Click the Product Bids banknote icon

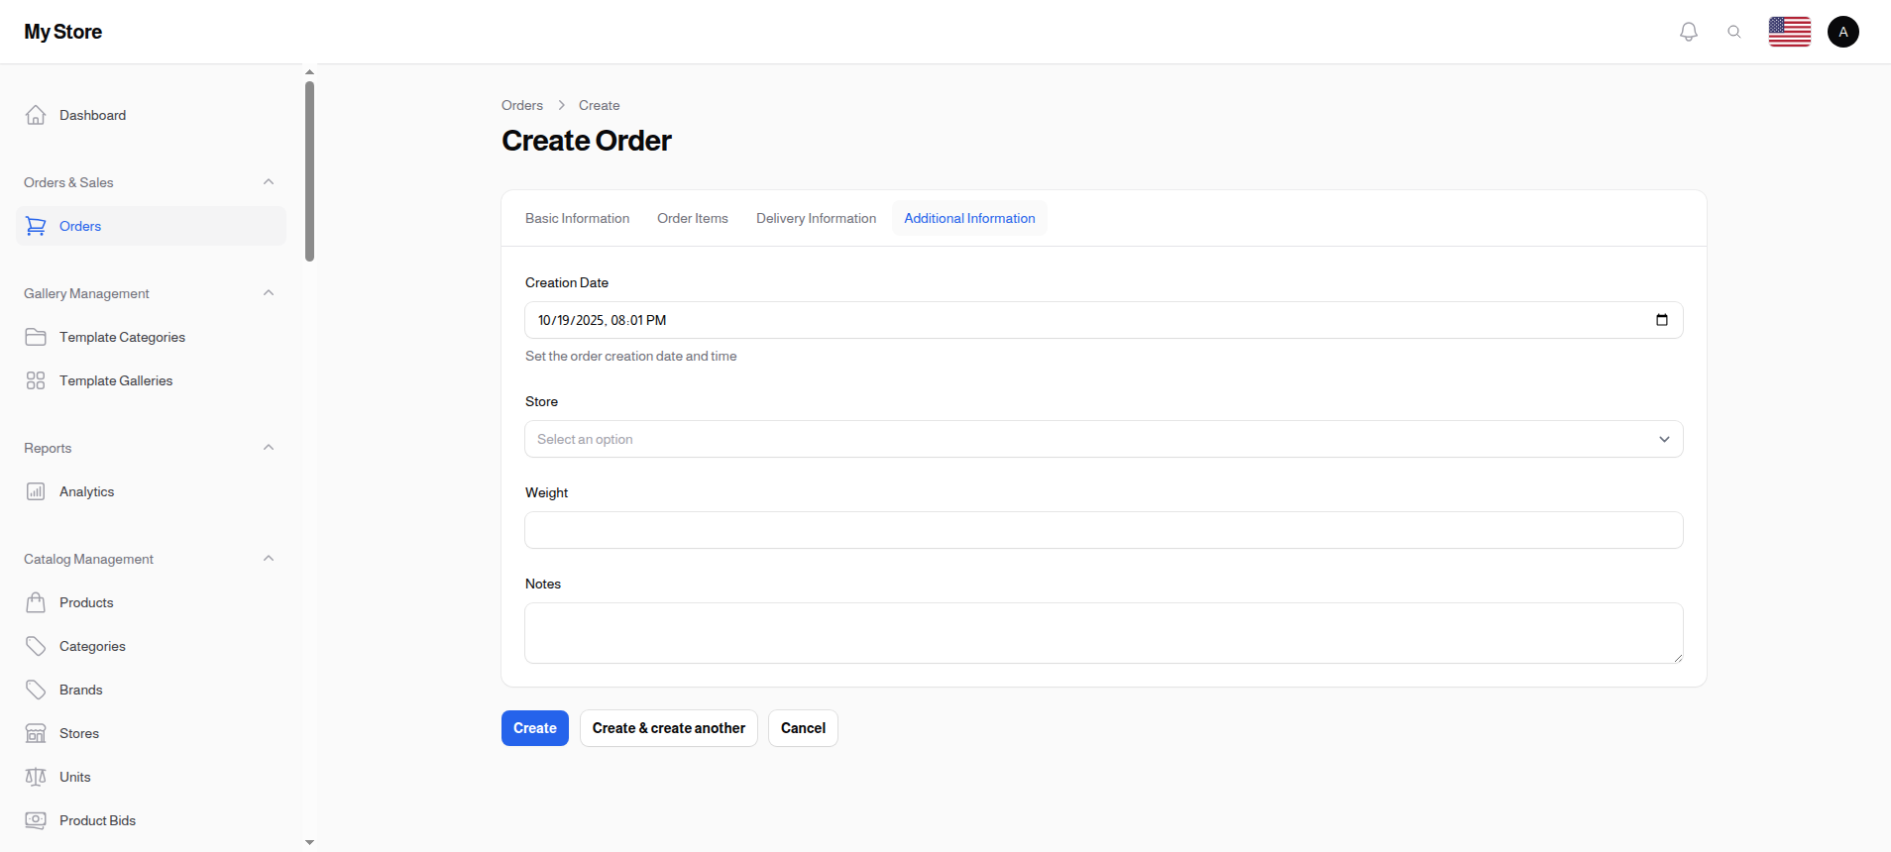pyautogui.click(x=36, y=820)
